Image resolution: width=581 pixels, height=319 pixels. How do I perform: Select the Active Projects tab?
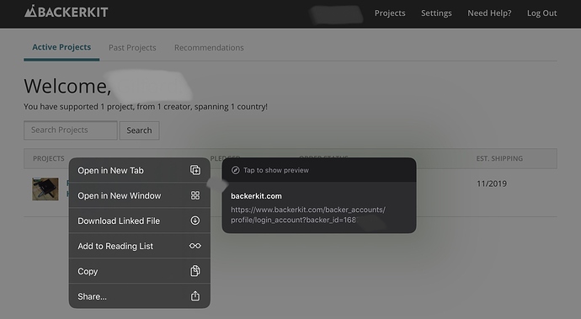[61, 47]
